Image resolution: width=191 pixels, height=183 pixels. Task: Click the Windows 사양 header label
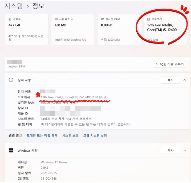[x=27, y=150]
